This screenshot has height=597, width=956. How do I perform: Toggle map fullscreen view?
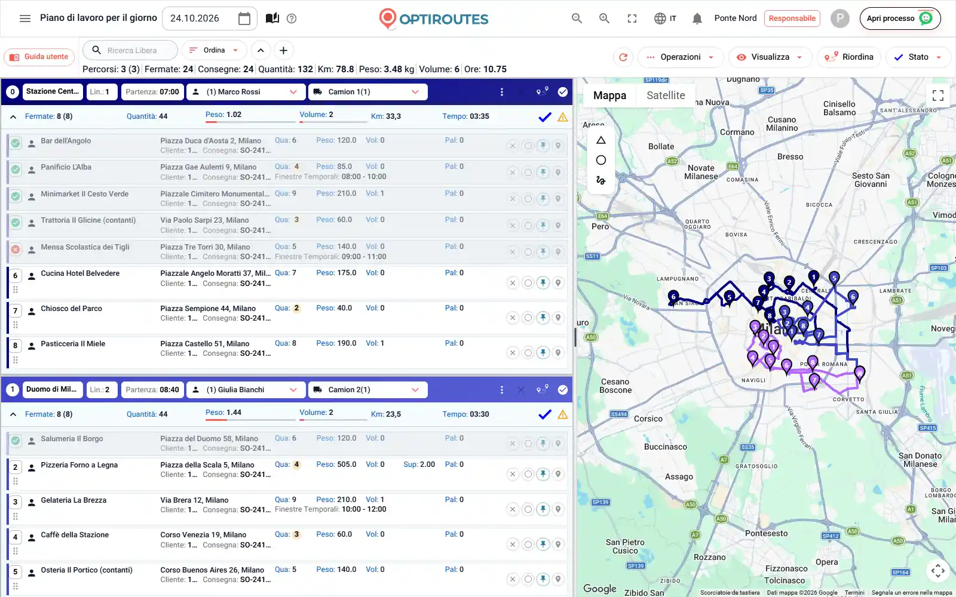(x=938, y=96)
